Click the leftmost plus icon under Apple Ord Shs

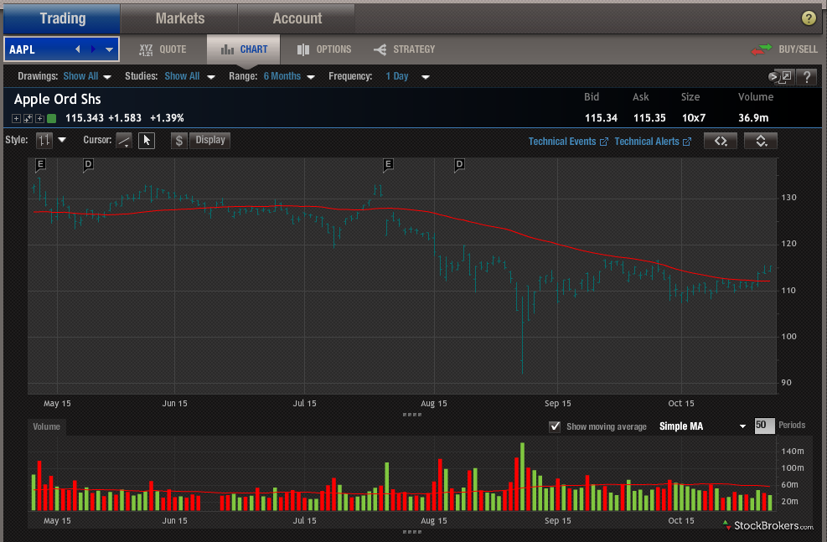coord(17,119)
